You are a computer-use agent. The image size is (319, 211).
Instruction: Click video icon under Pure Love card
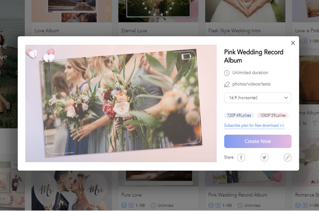pos(131,205)
